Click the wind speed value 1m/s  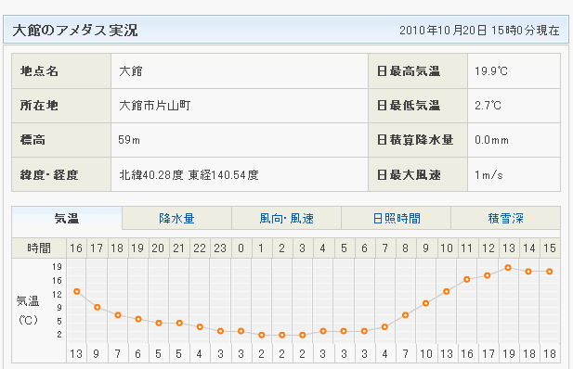click(x=488, y=175)
